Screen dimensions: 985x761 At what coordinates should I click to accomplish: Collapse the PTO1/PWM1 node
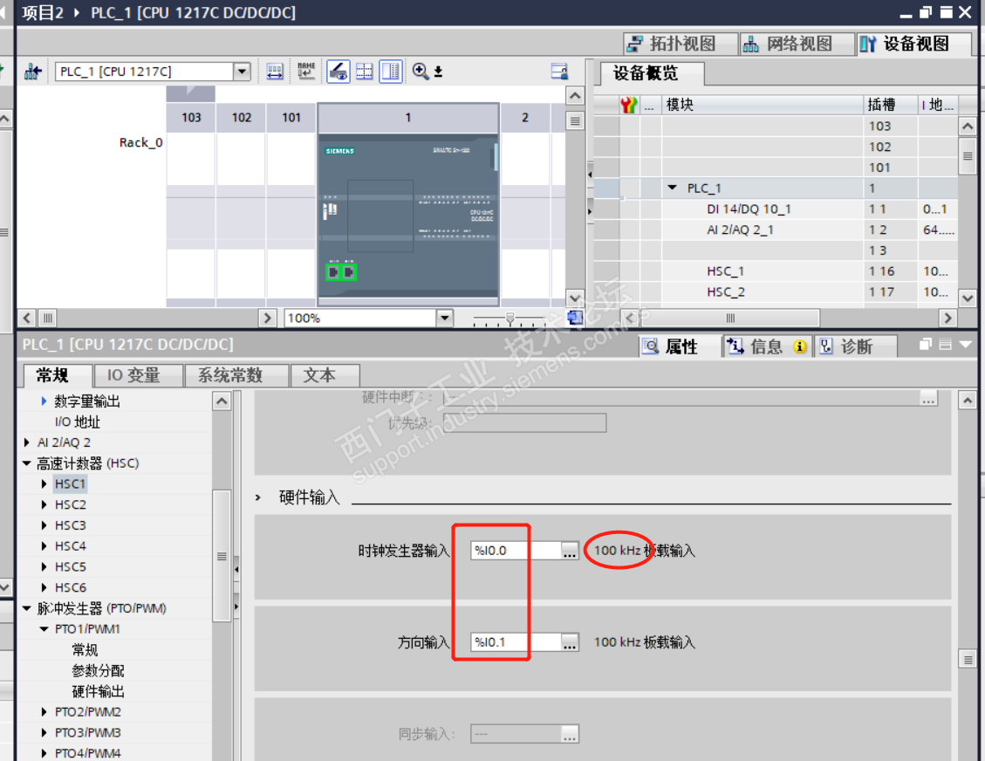tap(44, 629)
